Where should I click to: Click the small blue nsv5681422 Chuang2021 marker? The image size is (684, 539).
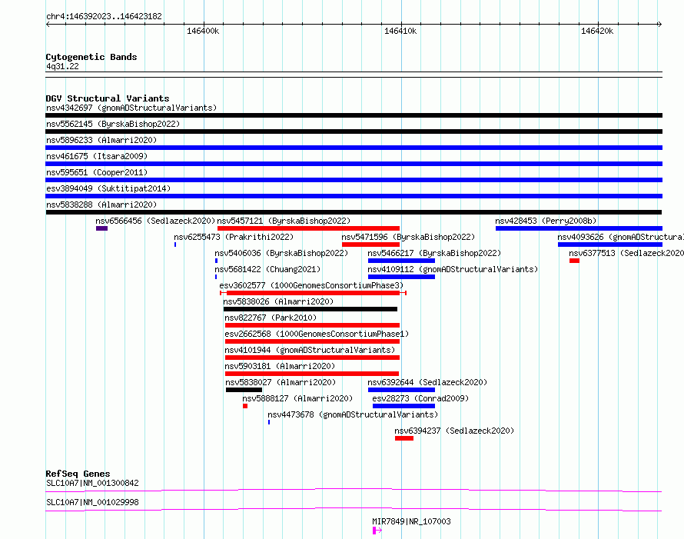pos(216,277)
